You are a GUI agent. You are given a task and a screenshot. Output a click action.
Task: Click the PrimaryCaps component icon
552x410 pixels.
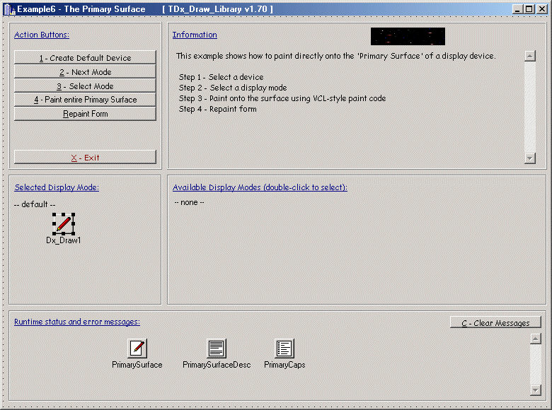click(x=284, y=348)
